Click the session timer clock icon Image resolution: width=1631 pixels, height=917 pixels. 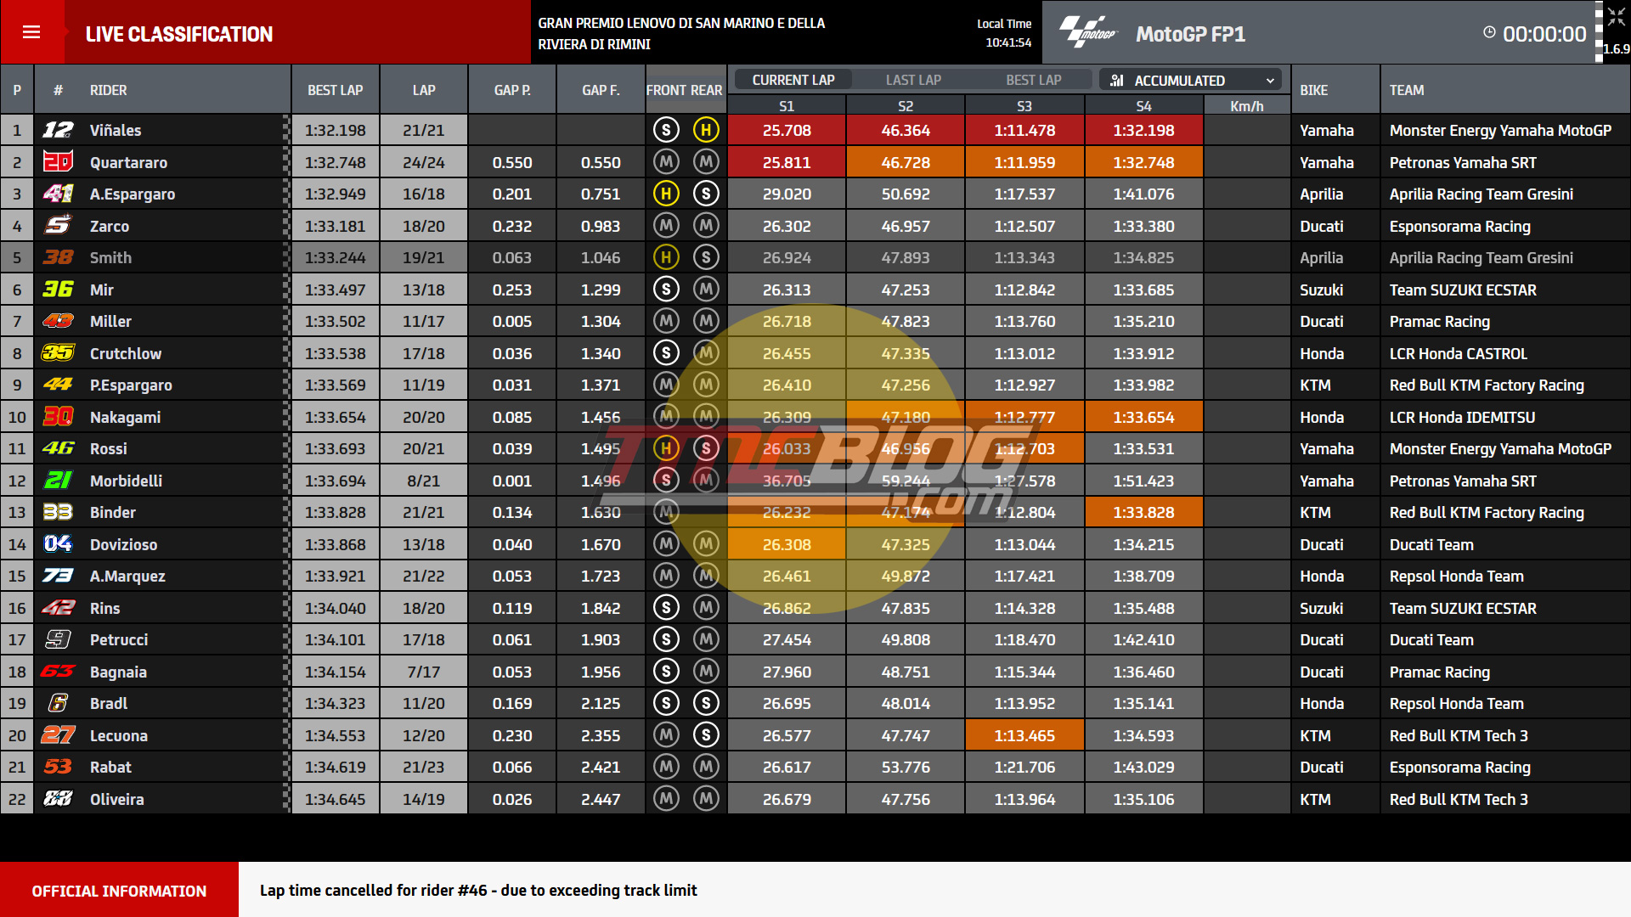click(x=1489, y=32)
